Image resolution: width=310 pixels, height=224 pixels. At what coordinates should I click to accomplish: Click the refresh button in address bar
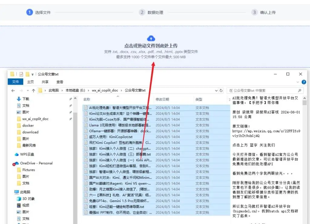(221, 91)
